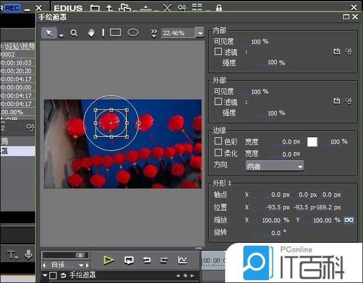The width and height of the screenshot is (363, 283).
Task: Click the redo arrow icon
Action: click(x=164, y=260)
